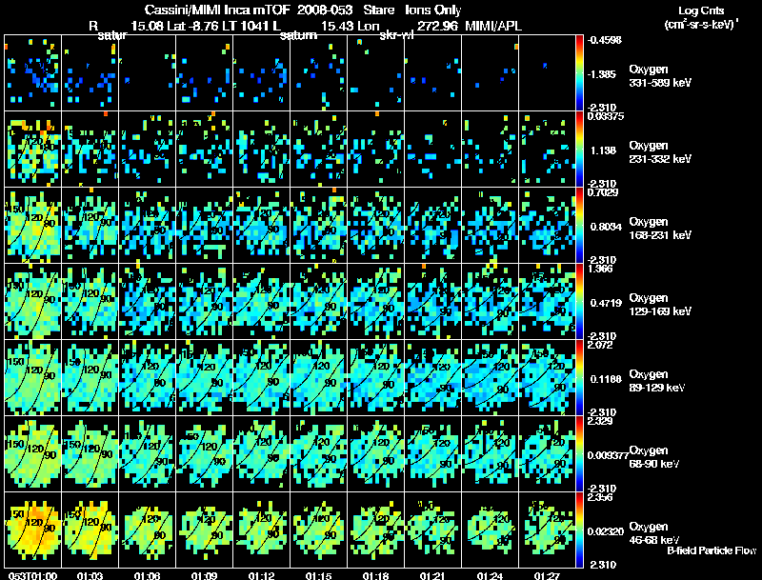Click the 01:21 time label
The image size is (762, 580).
coord(432,576)
